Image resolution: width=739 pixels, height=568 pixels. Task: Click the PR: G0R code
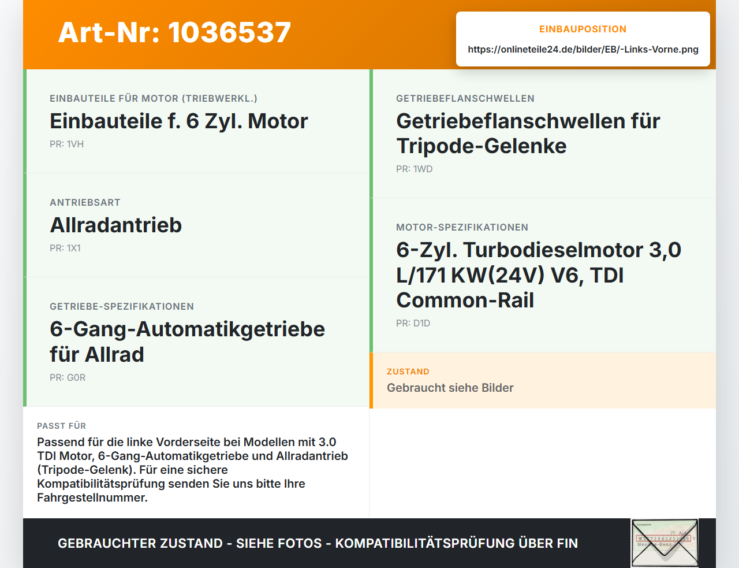pos(68,377)
